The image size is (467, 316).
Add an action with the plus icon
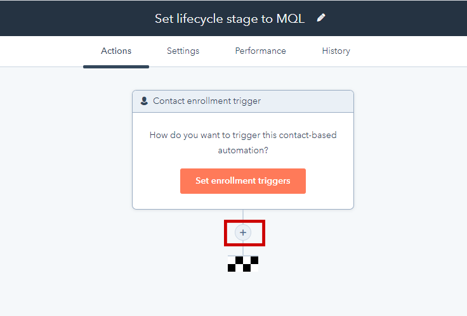pyautogui.click(x=243, y=232)
